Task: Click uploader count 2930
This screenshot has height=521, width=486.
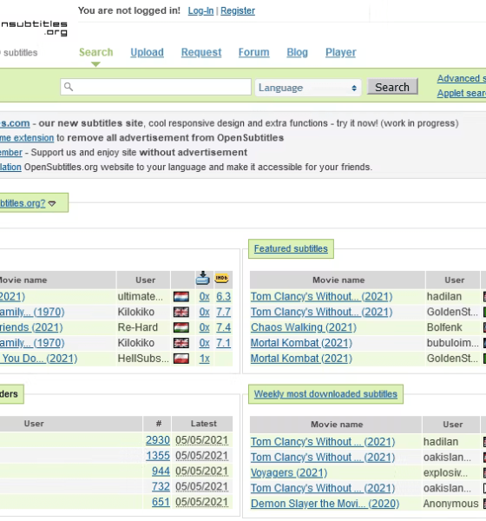Action: (158, 440)
